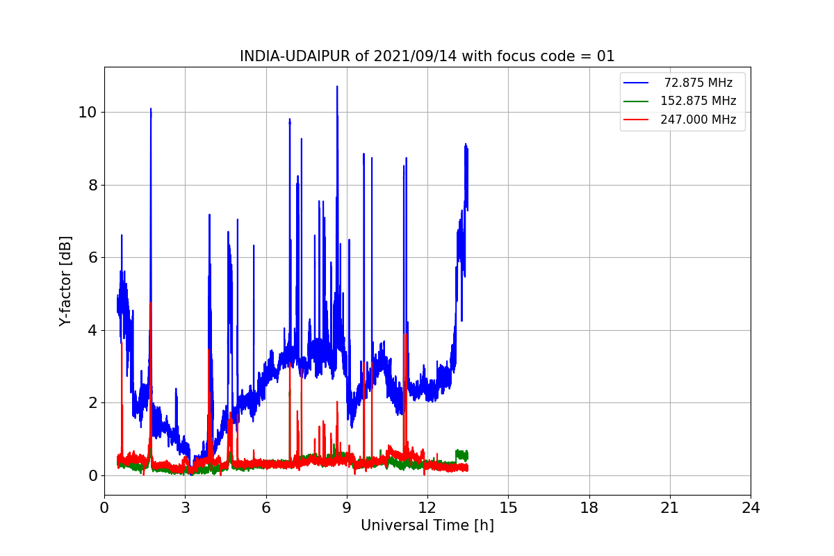Click y-axis tick label 6
This screenshot has width=834, height=556.
93,258
